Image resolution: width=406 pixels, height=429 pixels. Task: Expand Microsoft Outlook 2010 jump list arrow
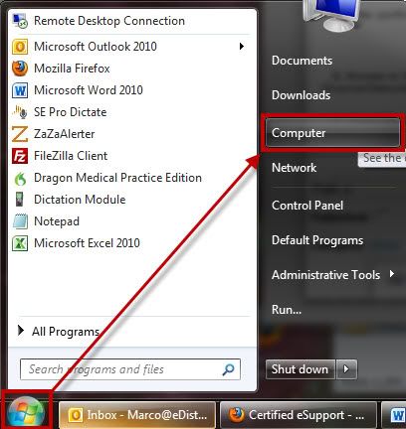pyautogui.click(x=242, y=47)
